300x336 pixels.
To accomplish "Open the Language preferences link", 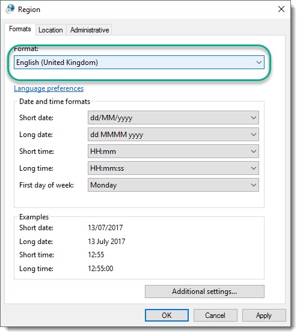I will pyautogui.click(x=49, y=89).
